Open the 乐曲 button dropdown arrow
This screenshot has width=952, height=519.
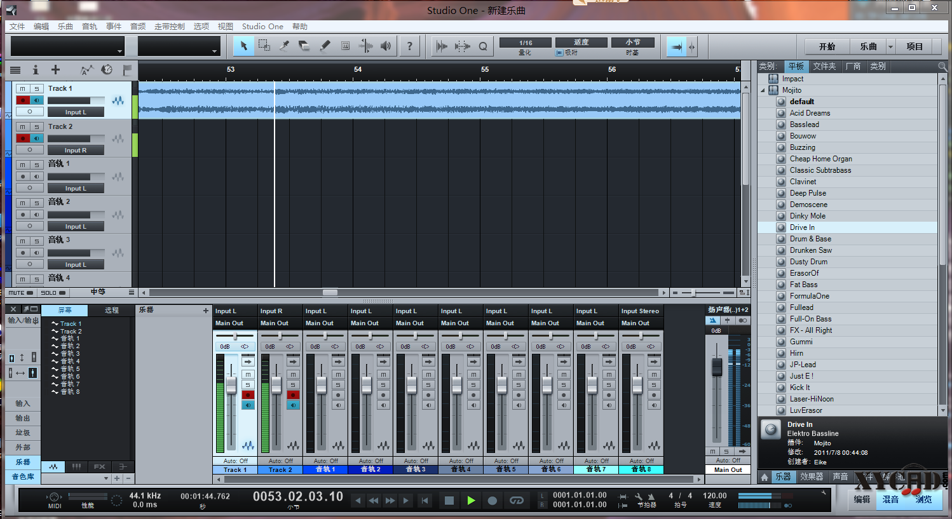pos(890,46)
